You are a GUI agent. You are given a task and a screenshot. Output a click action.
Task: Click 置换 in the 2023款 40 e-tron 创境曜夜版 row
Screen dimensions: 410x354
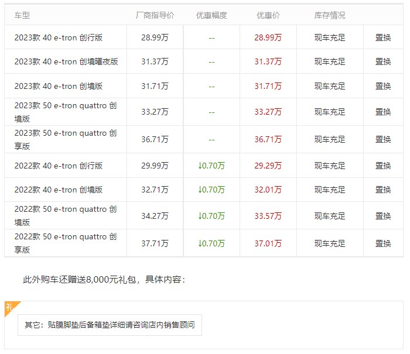pos(383,61)
